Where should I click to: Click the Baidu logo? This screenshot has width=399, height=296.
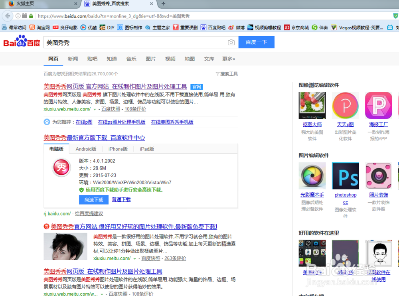pos(22,41)
